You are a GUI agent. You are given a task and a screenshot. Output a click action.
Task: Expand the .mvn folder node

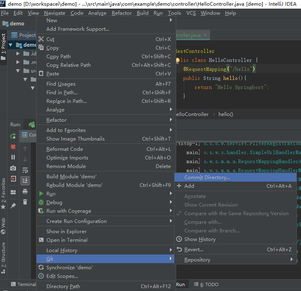click(x=18, y=62)
